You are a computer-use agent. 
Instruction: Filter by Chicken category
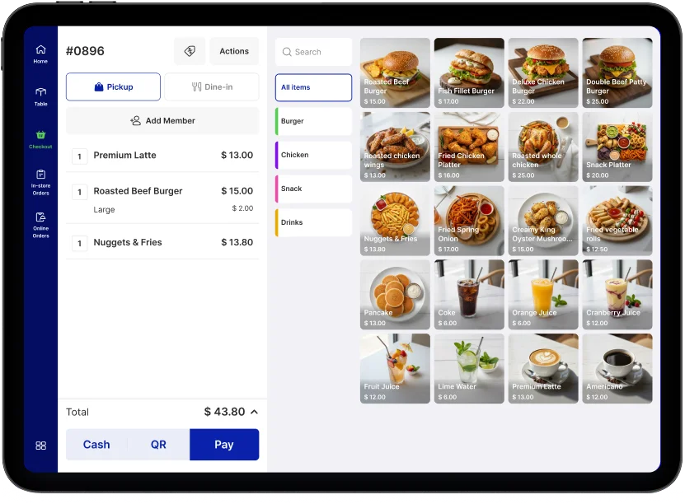tap(313, 155)
